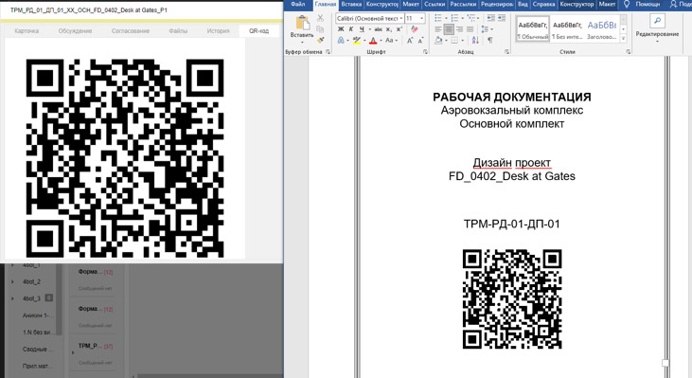Image resolution: width=692 pixels, height=378 pixels.
Task: Click the Clear All Formatting eraser icon
Action: tap(414, 28)
